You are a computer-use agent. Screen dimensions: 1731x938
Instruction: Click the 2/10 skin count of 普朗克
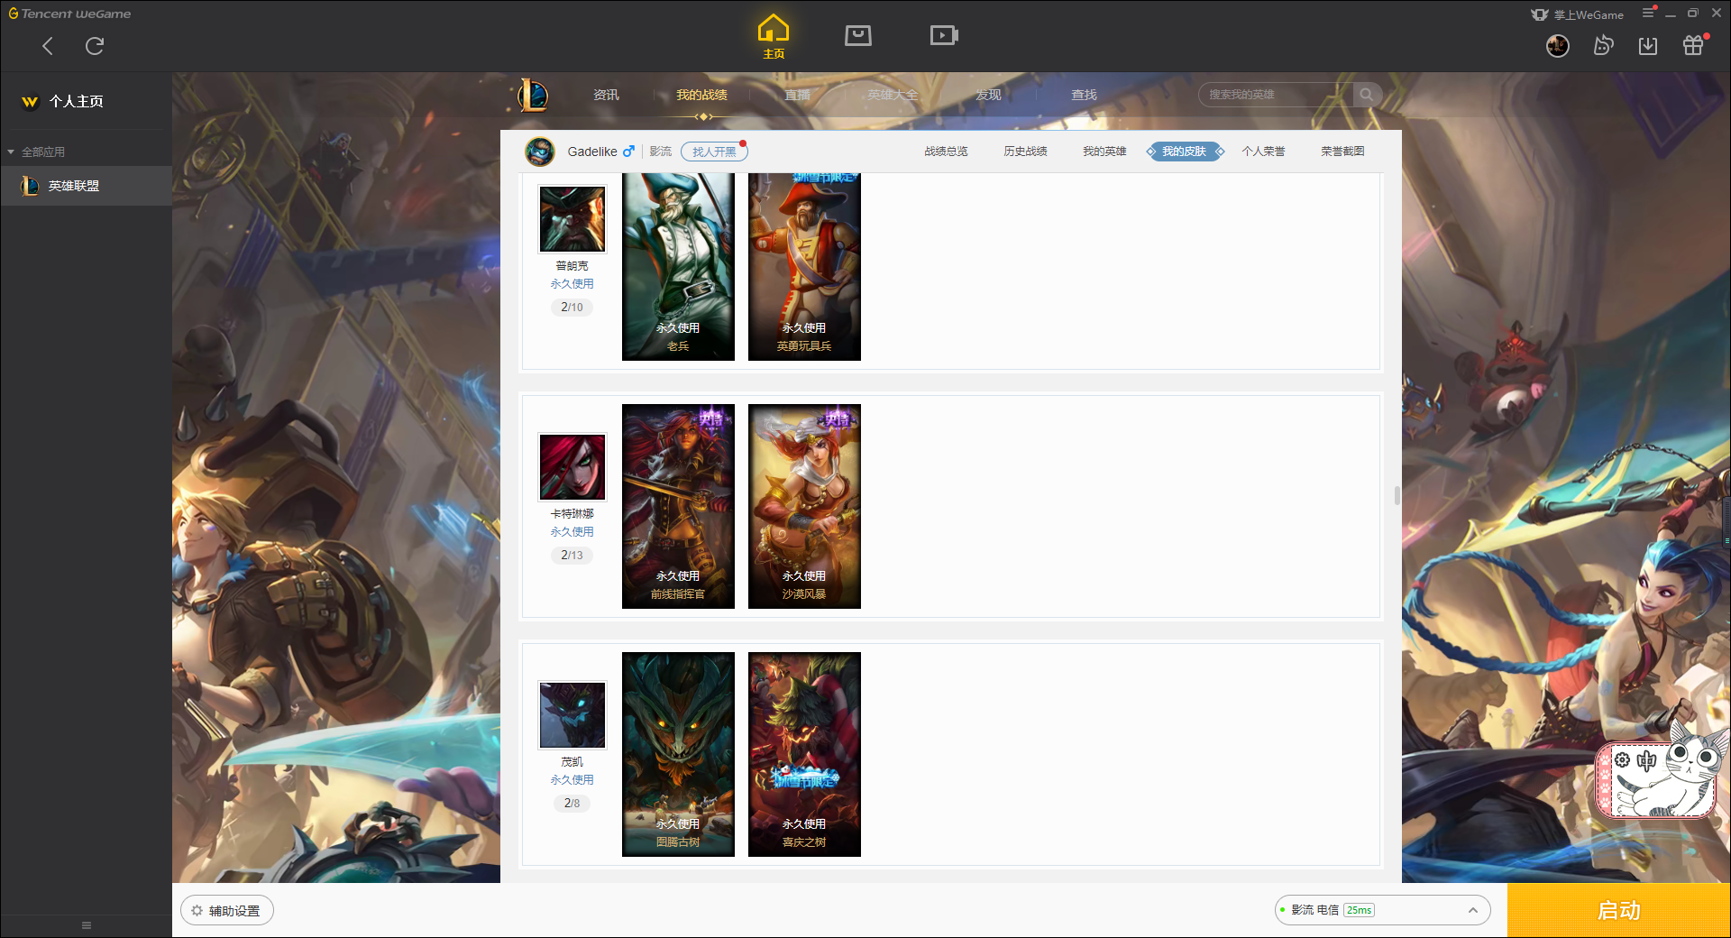point(572,308)
